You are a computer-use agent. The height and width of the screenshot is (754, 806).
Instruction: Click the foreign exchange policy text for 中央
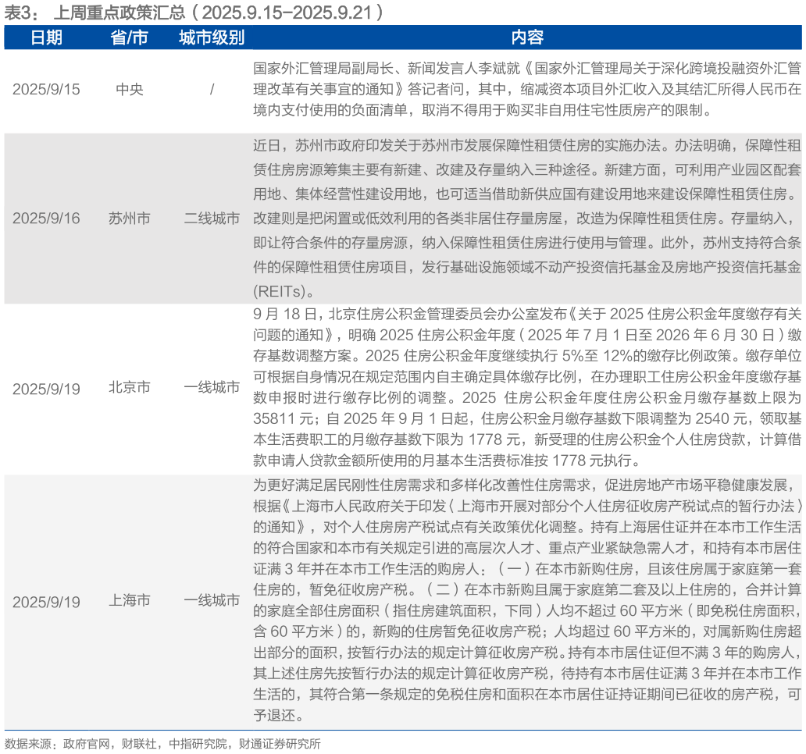(x=527, y=89)
